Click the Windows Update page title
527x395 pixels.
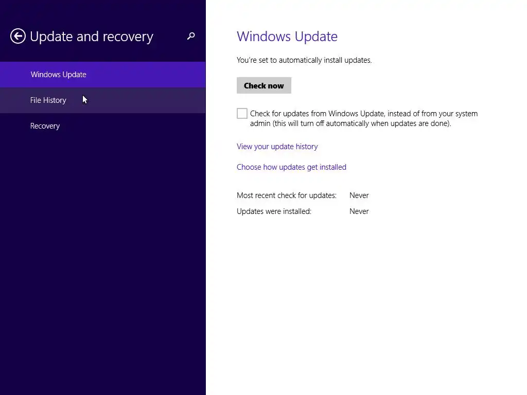tap(287, 37)
